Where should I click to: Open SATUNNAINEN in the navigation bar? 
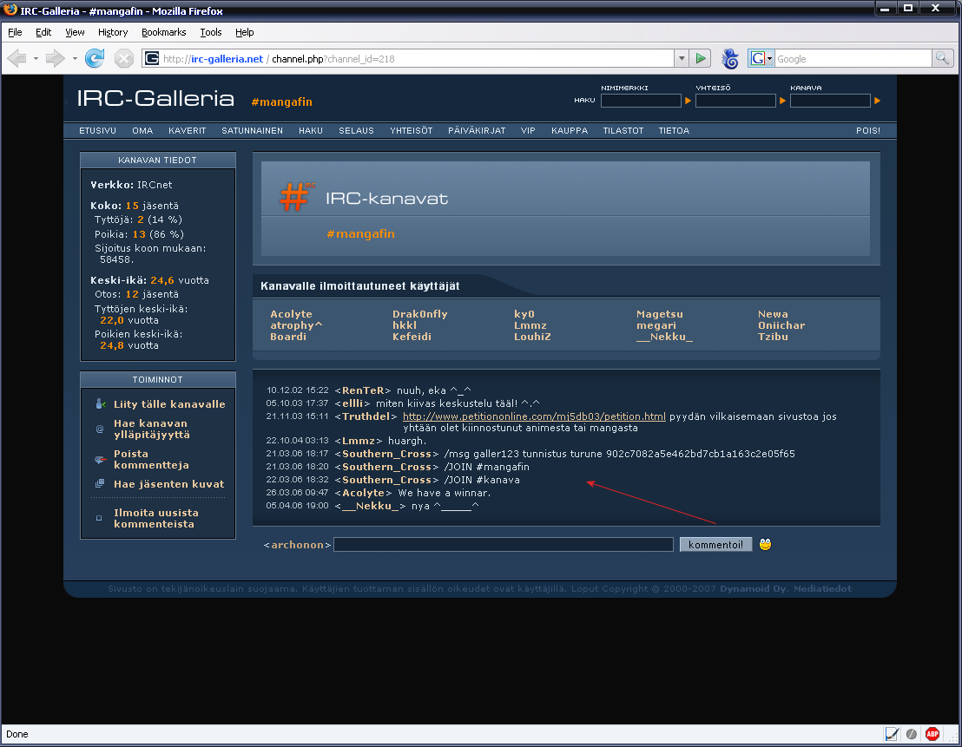coord(252,131)
